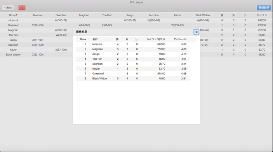Click average value 2.81
The height and width of the screenshot is (152, 273).
point(184,78)
